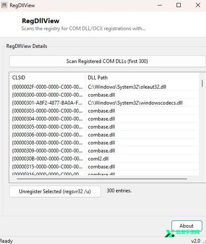Select row with CLSID {00000305-0000-0000-C000-00...

click(x=104, y=127)
